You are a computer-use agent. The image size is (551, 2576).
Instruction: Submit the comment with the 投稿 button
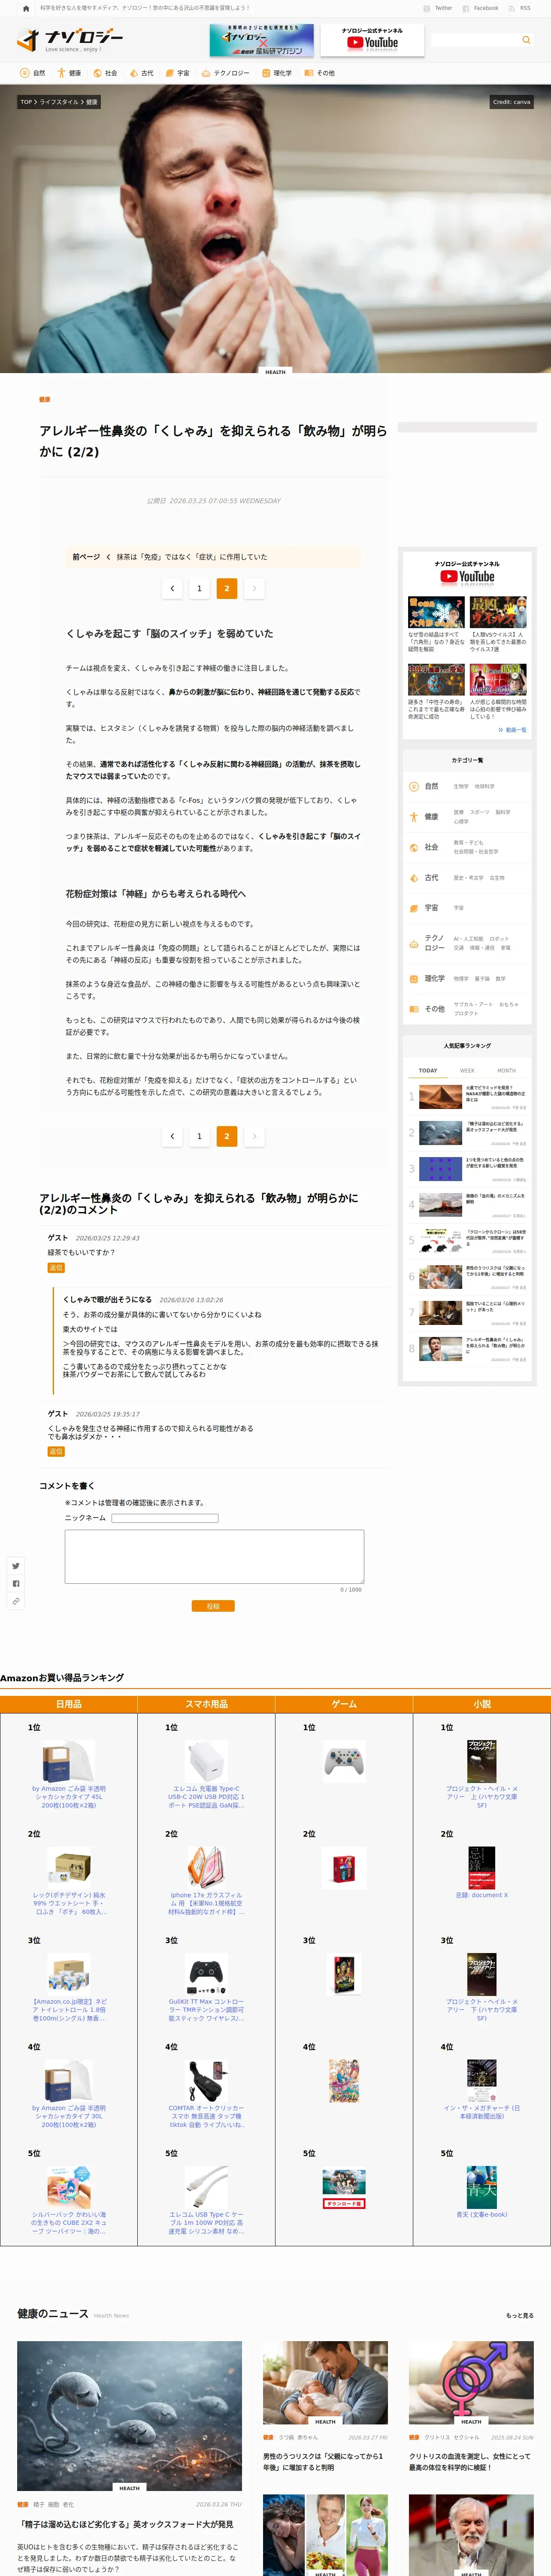tap(213, 1606)
